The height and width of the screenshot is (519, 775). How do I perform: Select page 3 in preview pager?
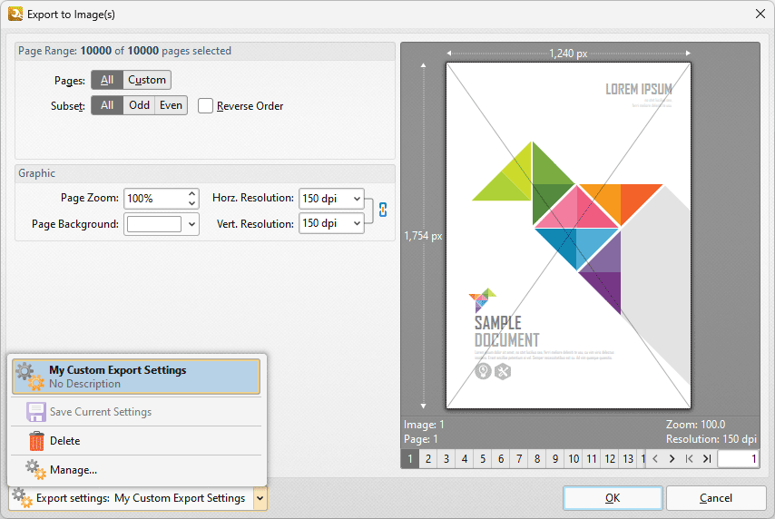[x=446, y=459]
